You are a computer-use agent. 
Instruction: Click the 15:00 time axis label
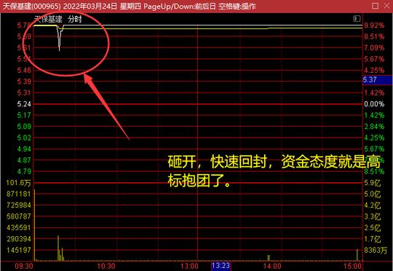[353, 266]
